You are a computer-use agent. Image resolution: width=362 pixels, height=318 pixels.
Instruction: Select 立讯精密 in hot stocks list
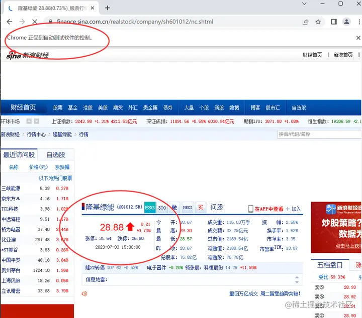click(x=11, y=291)
